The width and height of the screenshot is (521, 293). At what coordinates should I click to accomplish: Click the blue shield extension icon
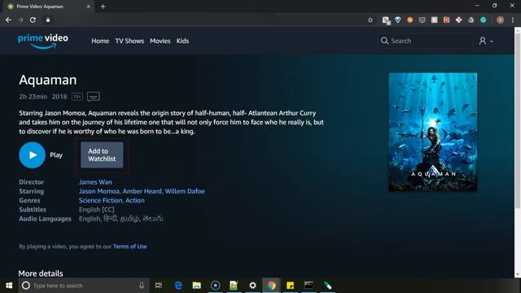[398, 20]
